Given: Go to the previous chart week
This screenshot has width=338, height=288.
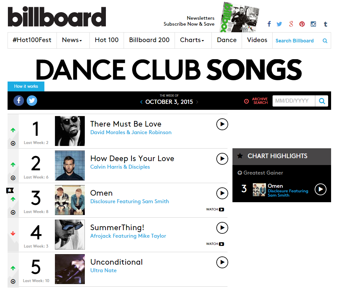Looking at the screenshot, I should (x=141, y=102).
